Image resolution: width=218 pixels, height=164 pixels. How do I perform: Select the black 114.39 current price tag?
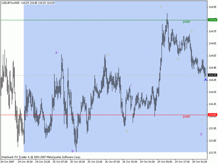point(212,75)
